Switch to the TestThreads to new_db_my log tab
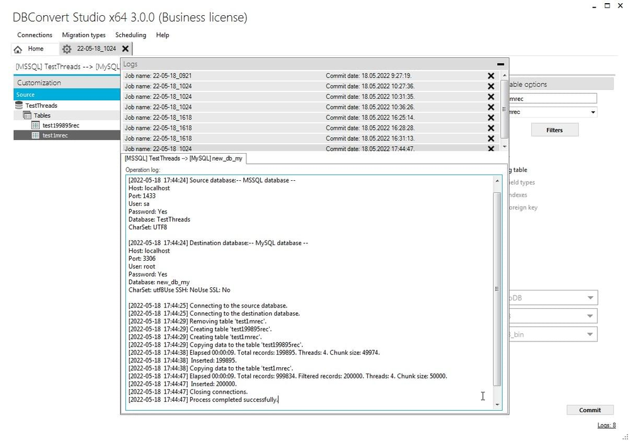The height and width of the screenshot is (441, 630). point(182,158)
